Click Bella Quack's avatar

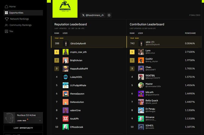[x=141, y=102]
